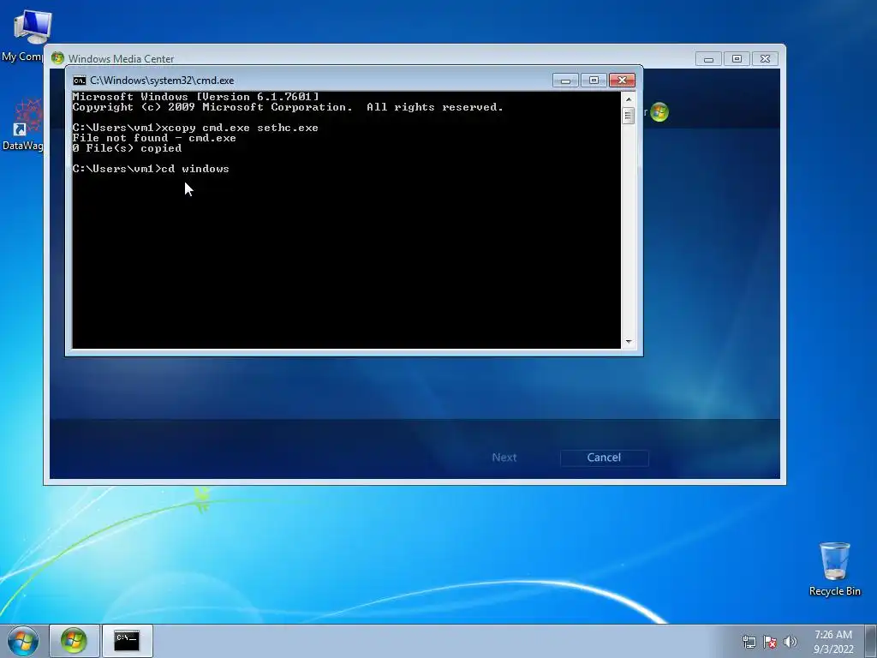Switch to Windows Media Center in taskbar
Screen dimensions: 877x658
tap(74, 641)
